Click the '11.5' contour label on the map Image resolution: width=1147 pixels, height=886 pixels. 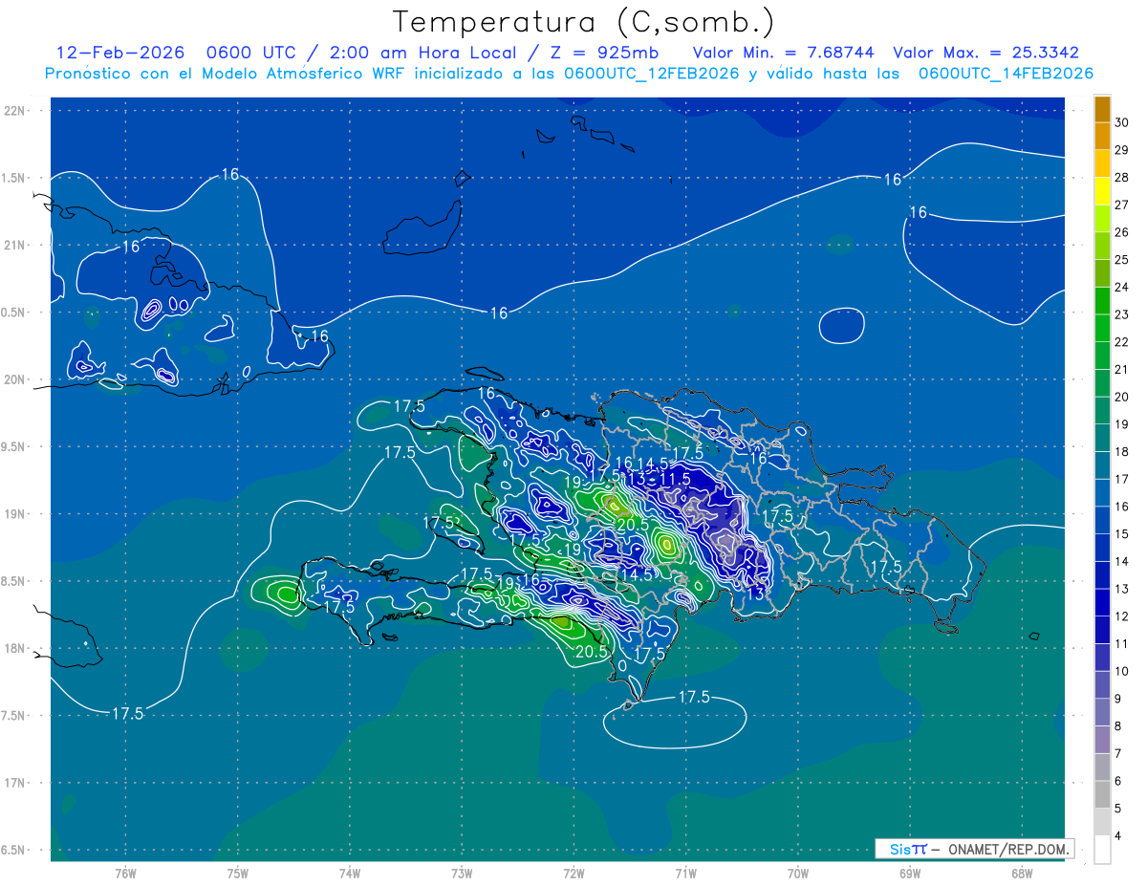pyautogui.click(x=675, y=477)
